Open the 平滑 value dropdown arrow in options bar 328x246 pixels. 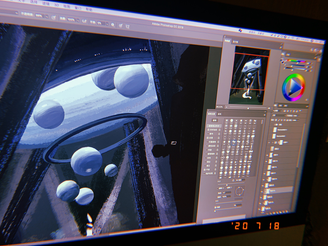click(107, 24)
